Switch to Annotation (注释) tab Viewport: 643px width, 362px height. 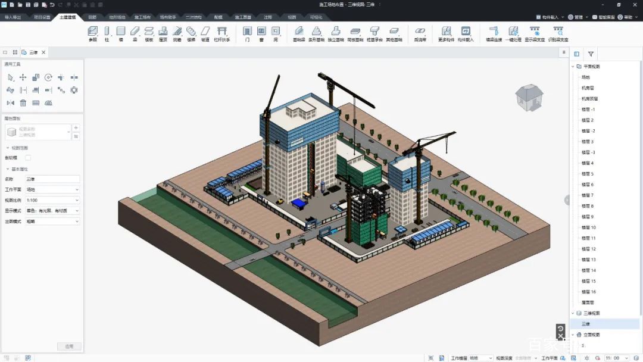coord(268,17)
